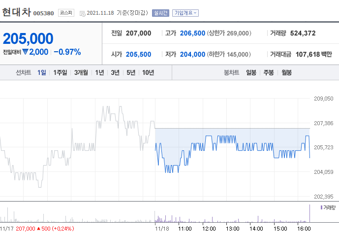Select the 3개월 line chart tab
Screen dimensions: 339x236
[81, 72]
